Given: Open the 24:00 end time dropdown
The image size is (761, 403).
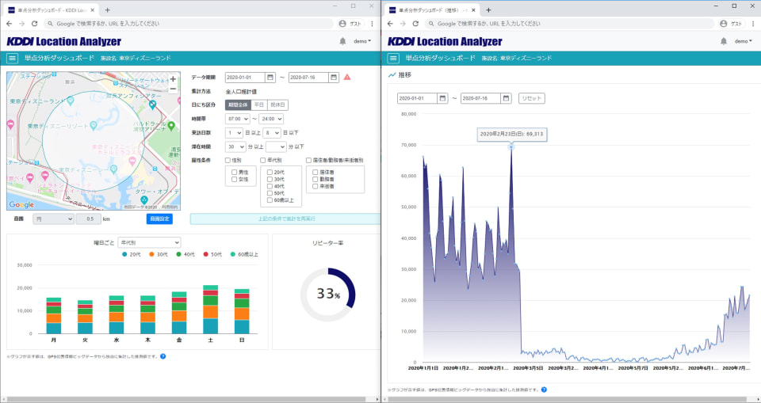Looking at the screenshot, I should click(271, 119).
